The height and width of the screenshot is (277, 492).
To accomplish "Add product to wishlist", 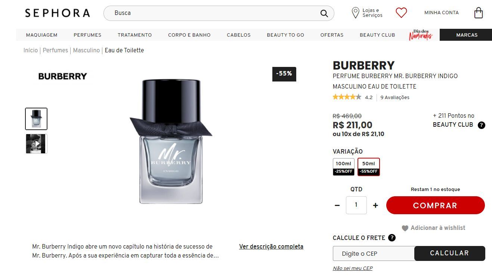I will (433, 228).
